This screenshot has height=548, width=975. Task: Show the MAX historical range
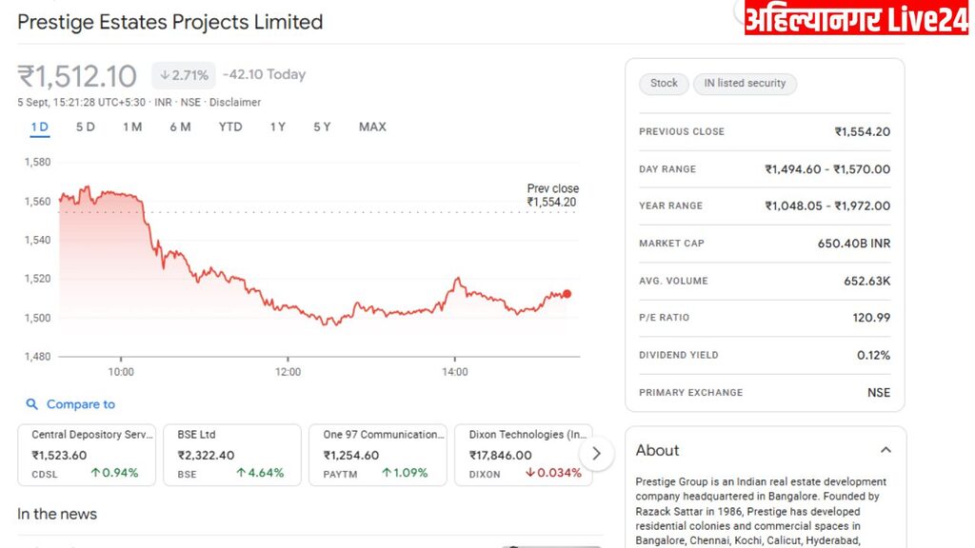tap(372, 127)
